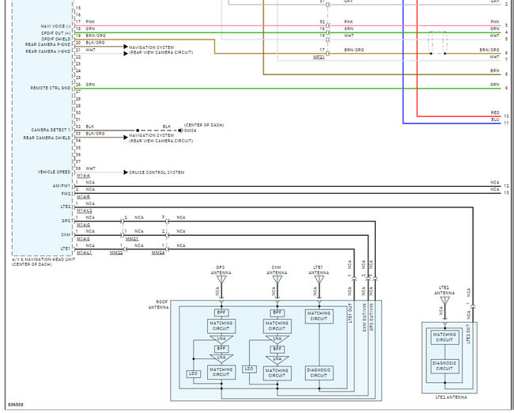The width and height of the screenshot is (514, 413).
Task: Select the SPDIF OUT (+) pin label
Action: 55,33
